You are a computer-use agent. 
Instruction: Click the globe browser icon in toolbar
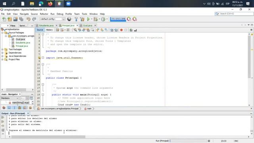point(69,19)
